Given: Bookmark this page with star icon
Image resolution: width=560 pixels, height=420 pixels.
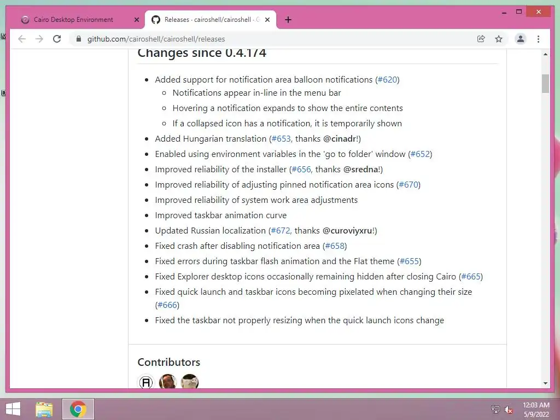Looking at the screenshot, I should pos(499,39).
